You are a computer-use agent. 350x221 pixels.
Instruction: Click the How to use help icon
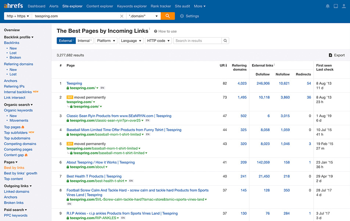click(155, 31)
